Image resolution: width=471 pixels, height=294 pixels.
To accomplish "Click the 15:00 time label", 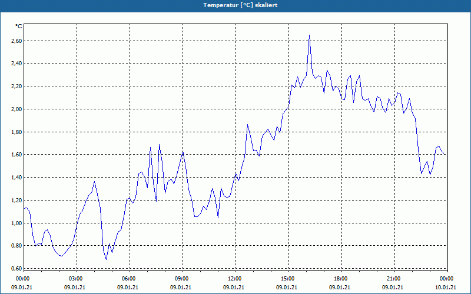I will (289, 279).
